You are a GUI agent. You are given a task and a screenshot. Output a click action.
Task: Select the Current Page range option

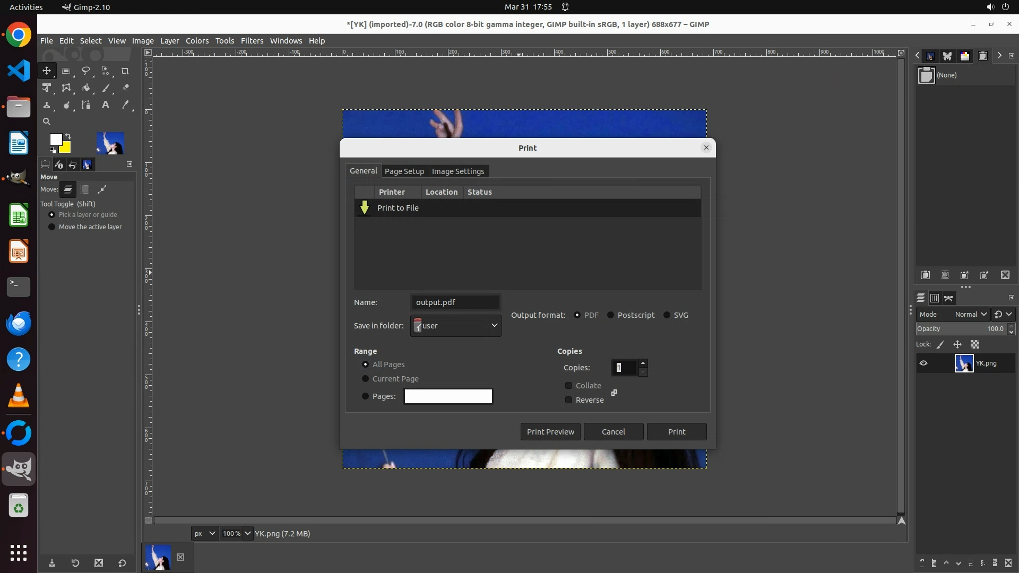coord(365,379)
